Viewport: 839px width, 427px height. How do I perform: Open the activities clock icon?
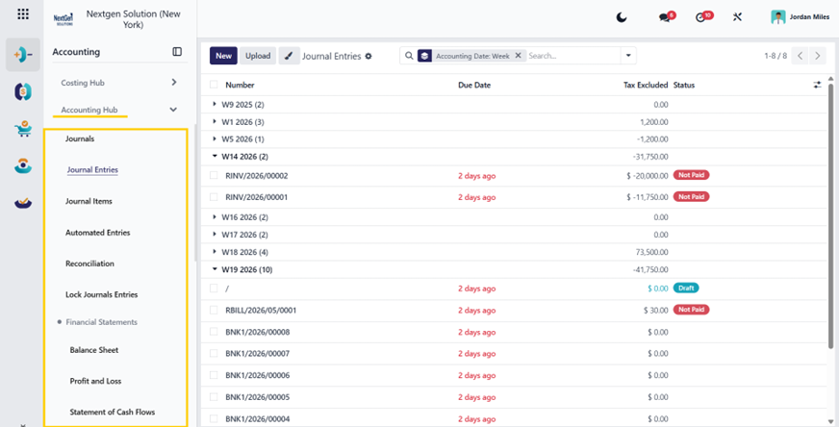click(701, 17)
